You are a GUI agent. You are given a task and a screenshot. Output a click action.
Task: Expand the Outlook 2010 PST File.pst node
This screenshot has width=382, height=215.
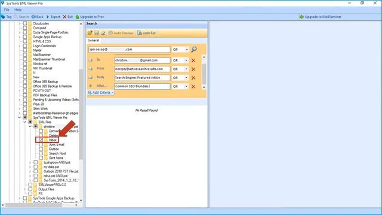30,171
